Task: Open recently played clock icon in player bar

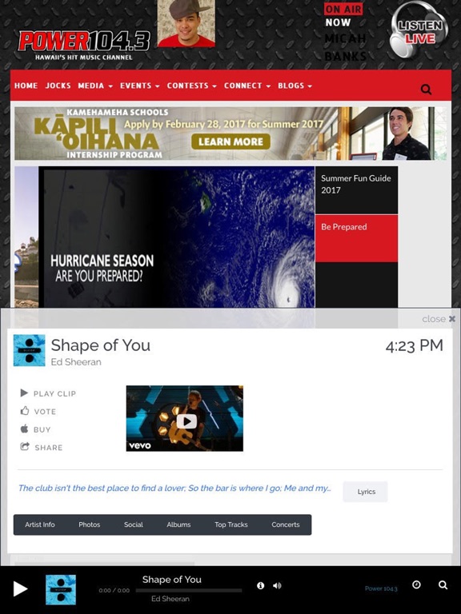Action: pyautogui.click(x=416, y=584)
